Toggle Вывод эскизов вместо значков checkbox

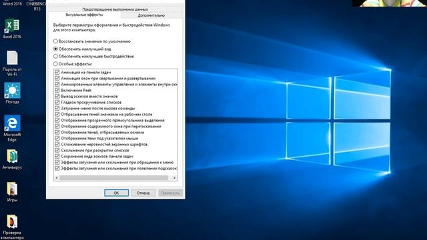[x=57, y=96]
